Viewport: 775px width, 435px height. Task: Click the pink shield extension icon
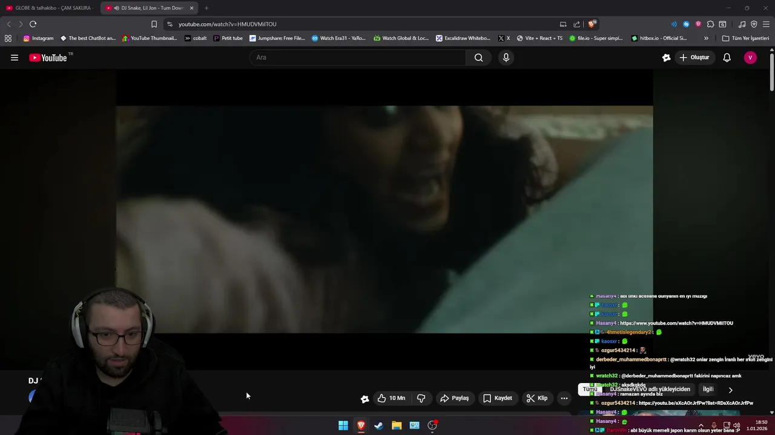coord(698,24)
